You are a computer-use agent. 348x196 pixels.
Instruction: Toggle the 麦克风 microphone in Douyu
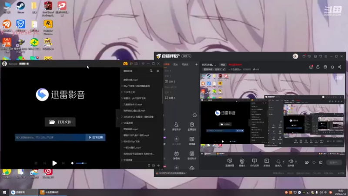278,162
